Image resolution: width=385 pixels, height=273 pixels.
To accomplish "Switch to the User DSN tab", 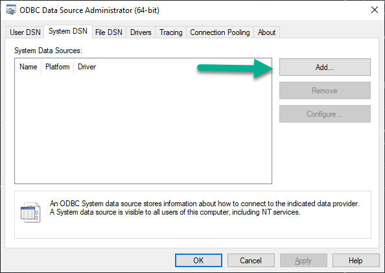I will 25,32.
